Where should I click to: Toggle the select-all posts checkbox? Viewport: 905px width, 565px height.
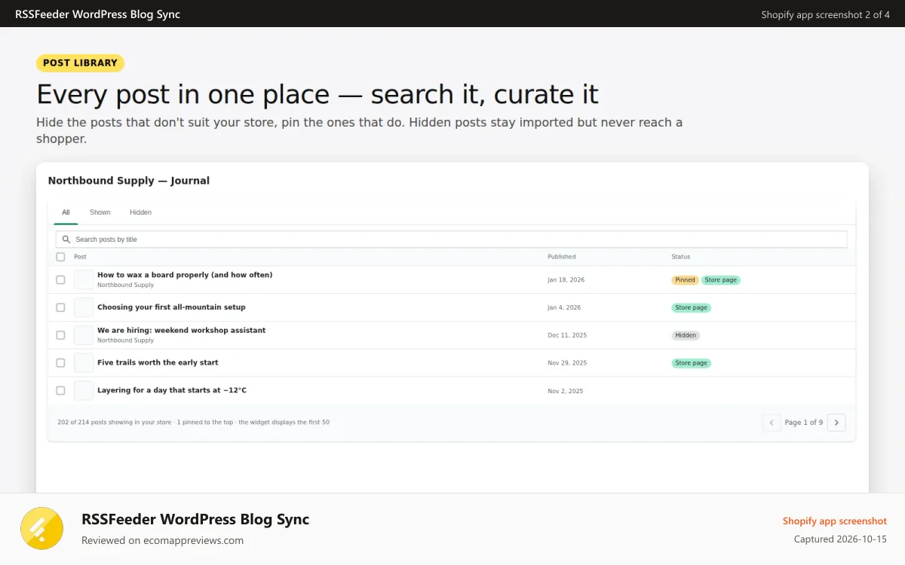(x=60, y=257)
